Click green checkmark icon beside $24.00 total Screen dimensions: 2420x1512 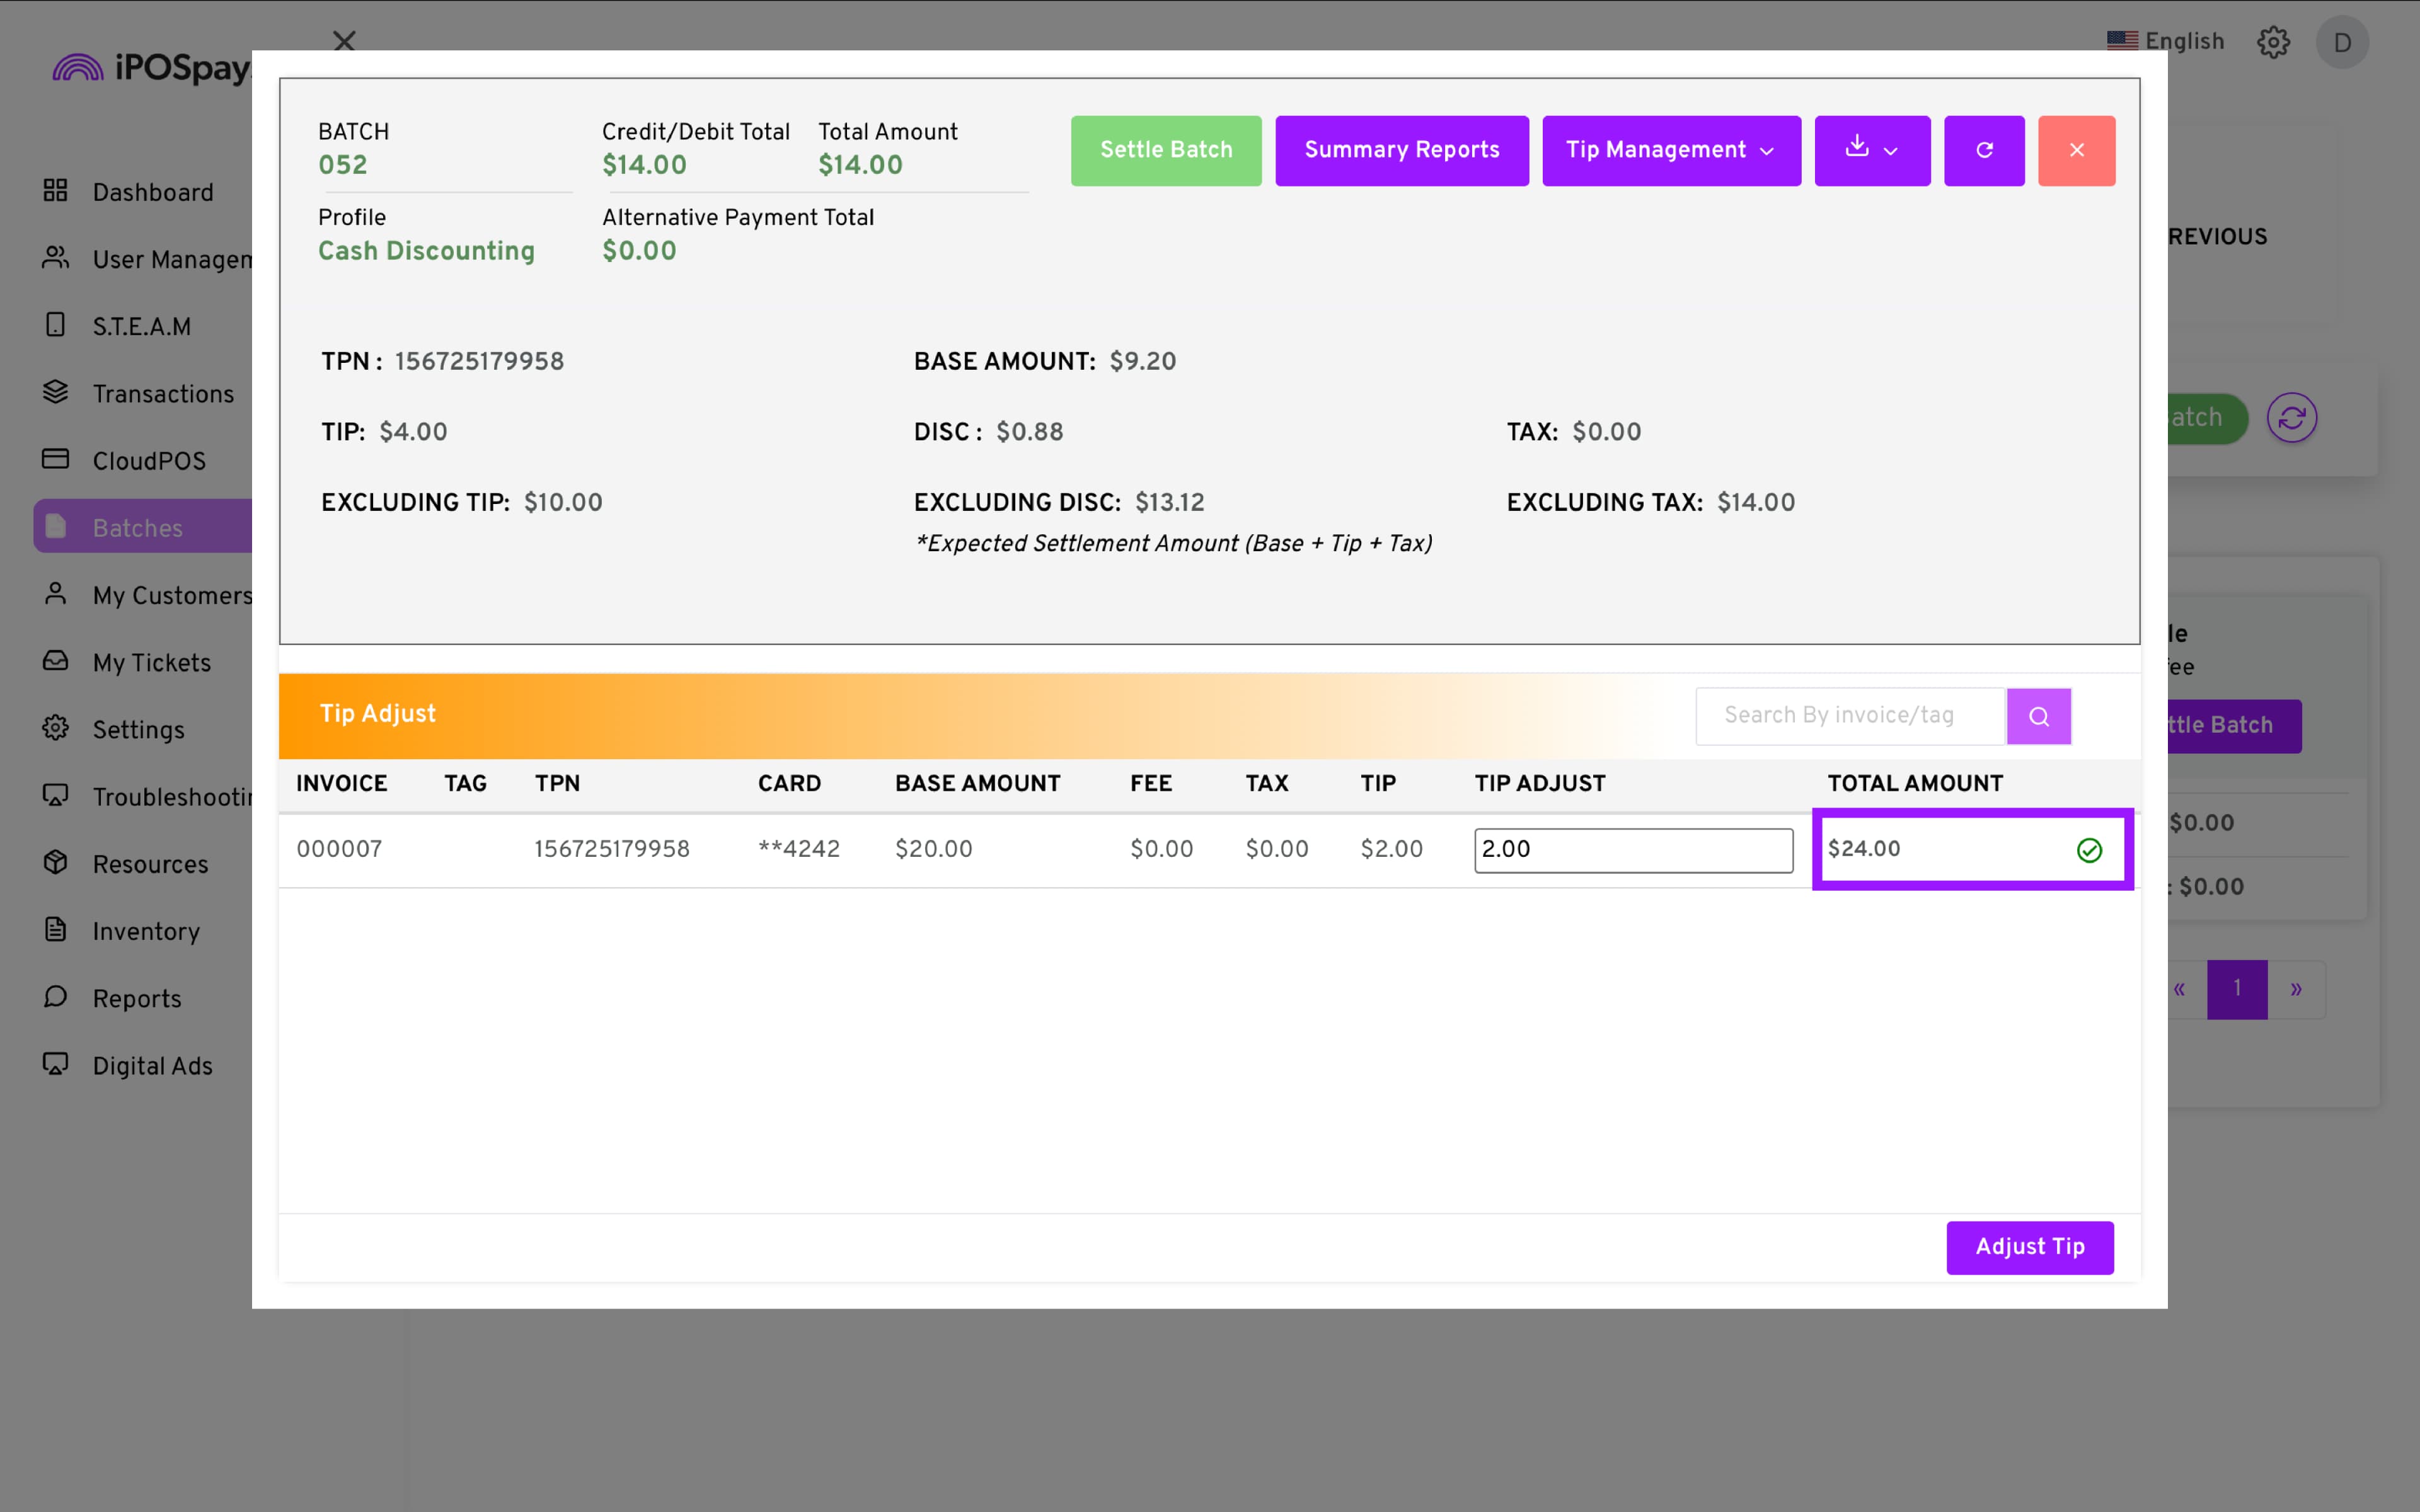click(2089, 850)
